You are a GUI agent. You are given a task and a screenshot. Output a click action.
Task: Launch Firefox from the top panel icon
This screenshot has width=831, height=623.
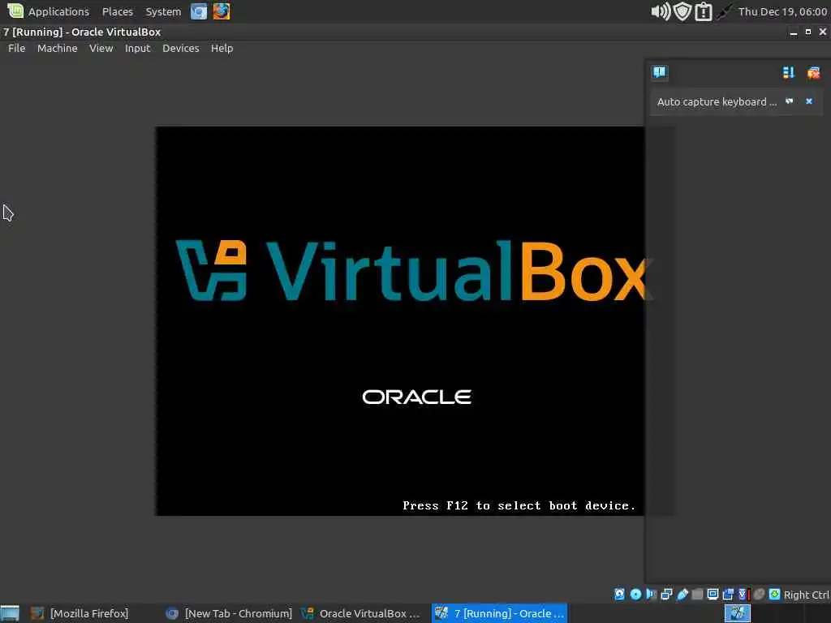click(222, 11)
